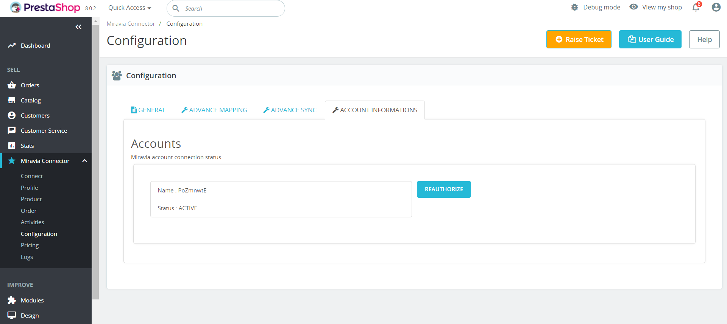Click the Dashboard trend icon
The image size is (727, 324).
(x=12, y=45)
